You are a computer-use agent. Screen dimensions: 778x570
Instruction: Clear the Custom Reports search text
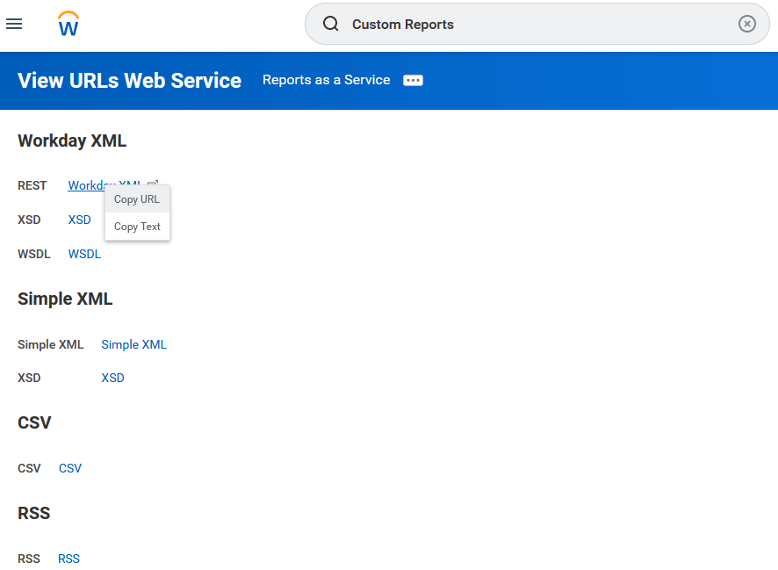click(x=747, y=24)
